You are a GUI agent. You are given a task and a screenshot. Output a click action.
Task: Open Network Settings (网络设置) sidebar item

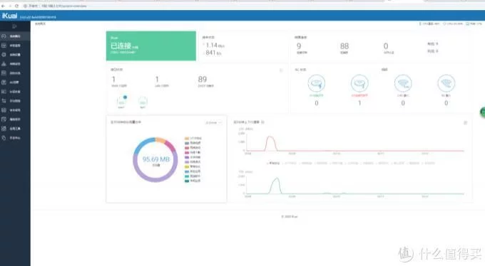click(x=15, y=64)
